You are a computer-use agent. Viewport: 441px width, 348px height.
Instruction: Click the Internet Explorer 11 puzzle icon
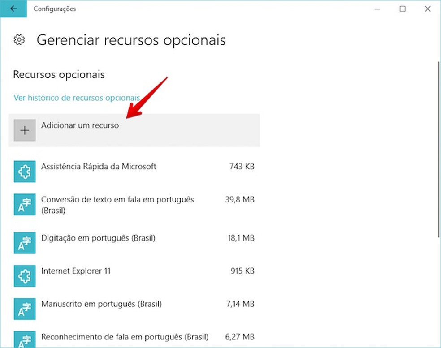[x=25, y=276]
